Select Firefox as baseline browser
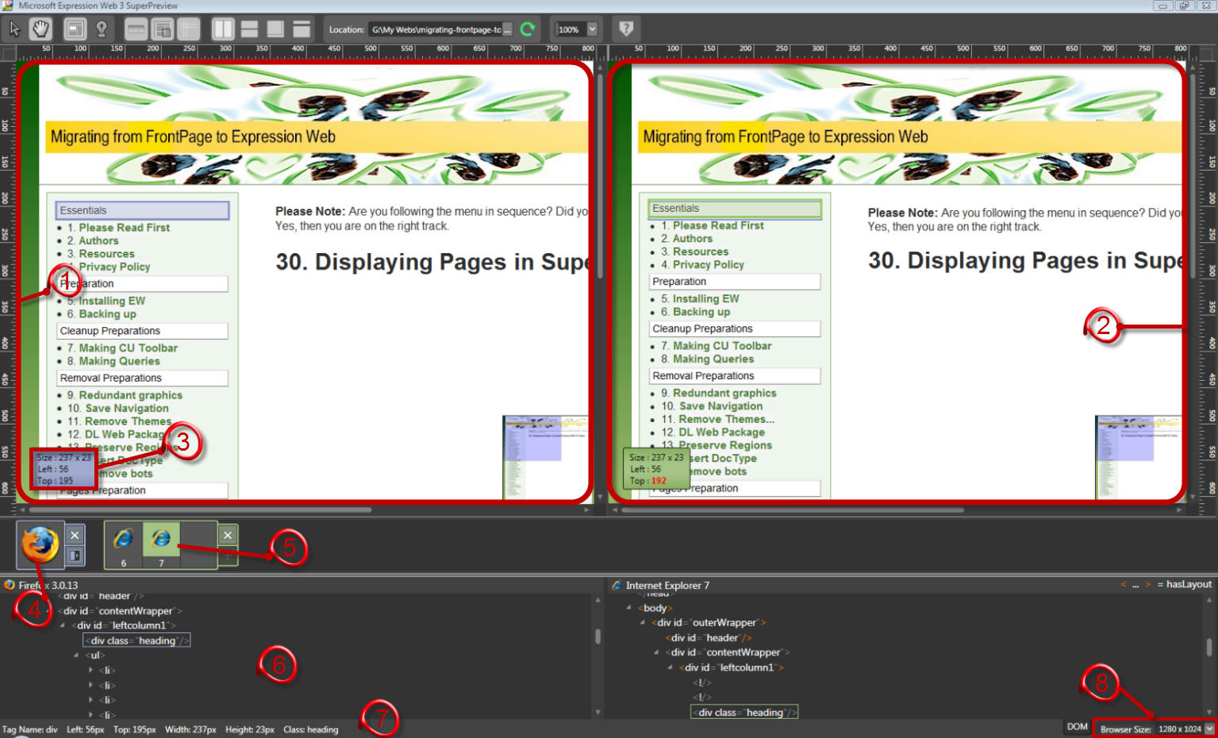This screenshot has height=738, width=1218. (x=40, y=545)
